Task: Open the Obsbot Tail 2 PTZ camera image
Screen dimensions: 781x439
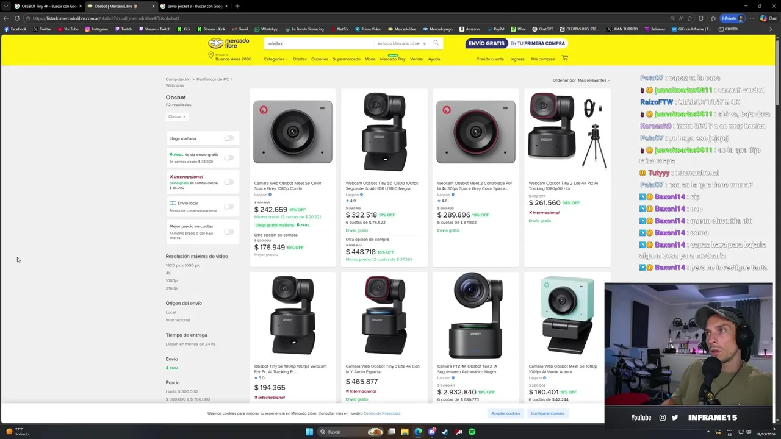Action: [x=476, y=315]
